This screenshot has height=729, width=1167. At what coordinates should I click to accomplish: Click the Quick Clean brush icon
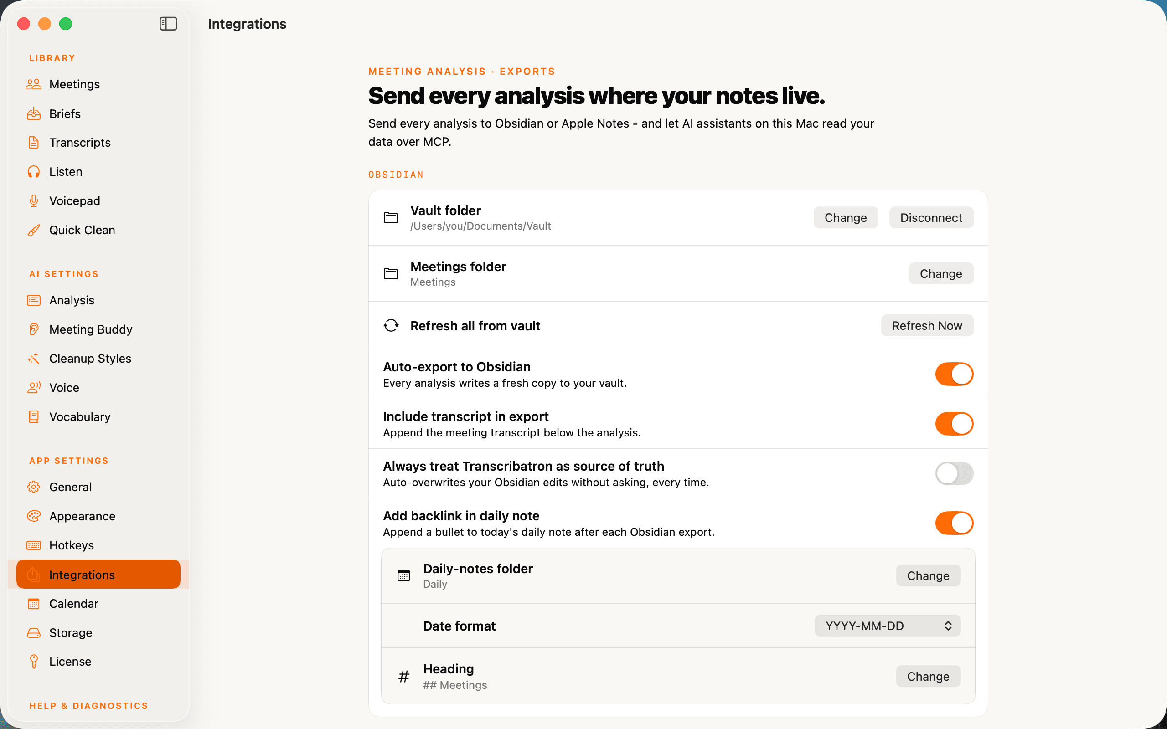point(33,230)
